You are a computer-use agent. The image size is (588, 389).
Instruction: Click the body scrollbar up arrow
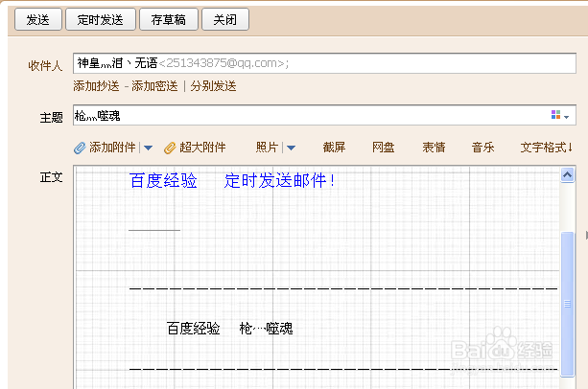point(567,174)
